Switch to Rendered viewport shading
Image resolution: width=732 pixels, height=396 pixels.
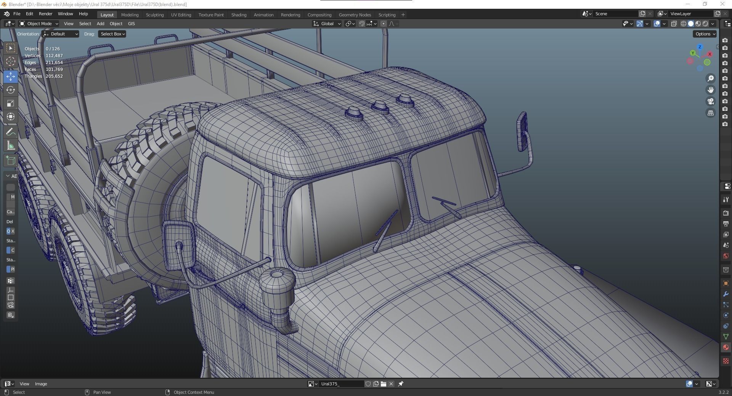pos(705,24)
